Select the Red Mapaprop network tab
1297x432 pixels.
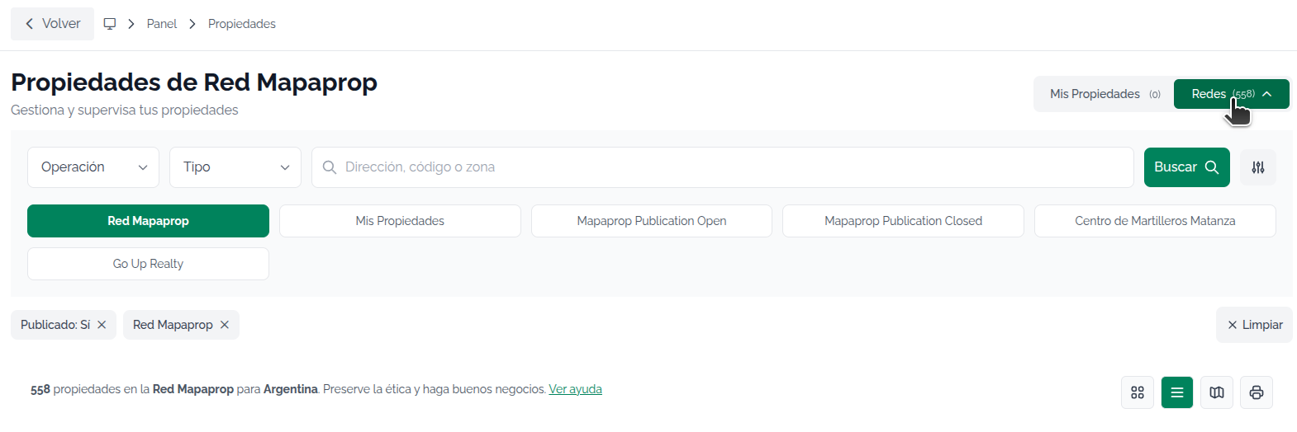coord(148,221)
